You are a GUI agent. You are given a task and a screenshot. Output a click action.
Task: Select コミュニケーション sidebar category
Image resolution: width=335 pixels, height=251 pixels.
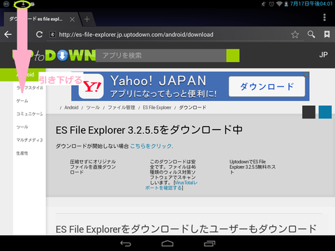29,114
